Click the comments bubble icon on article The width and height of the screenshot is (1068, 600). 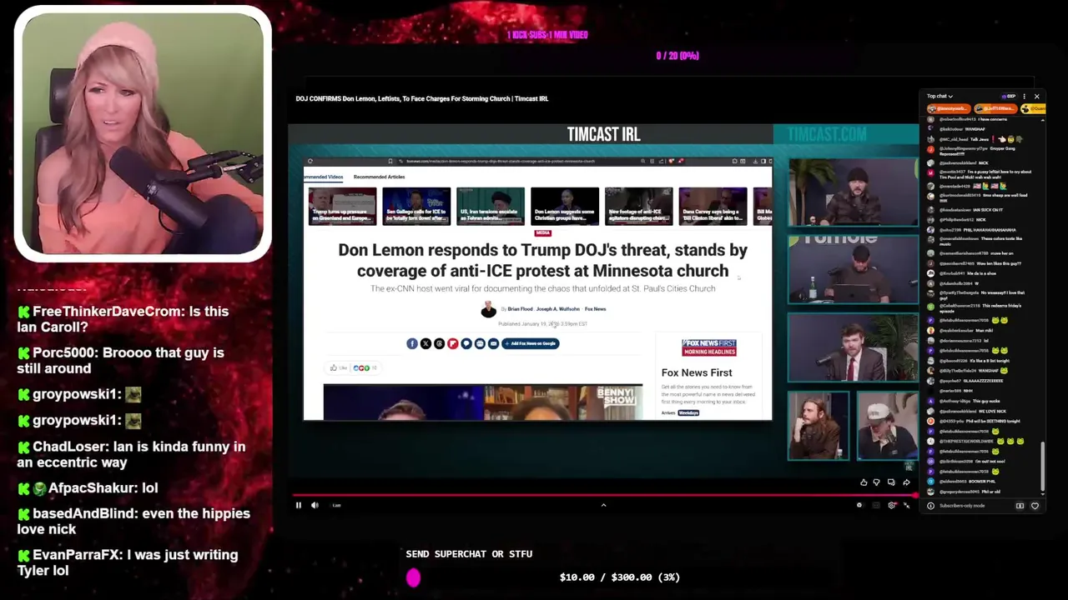466,343
